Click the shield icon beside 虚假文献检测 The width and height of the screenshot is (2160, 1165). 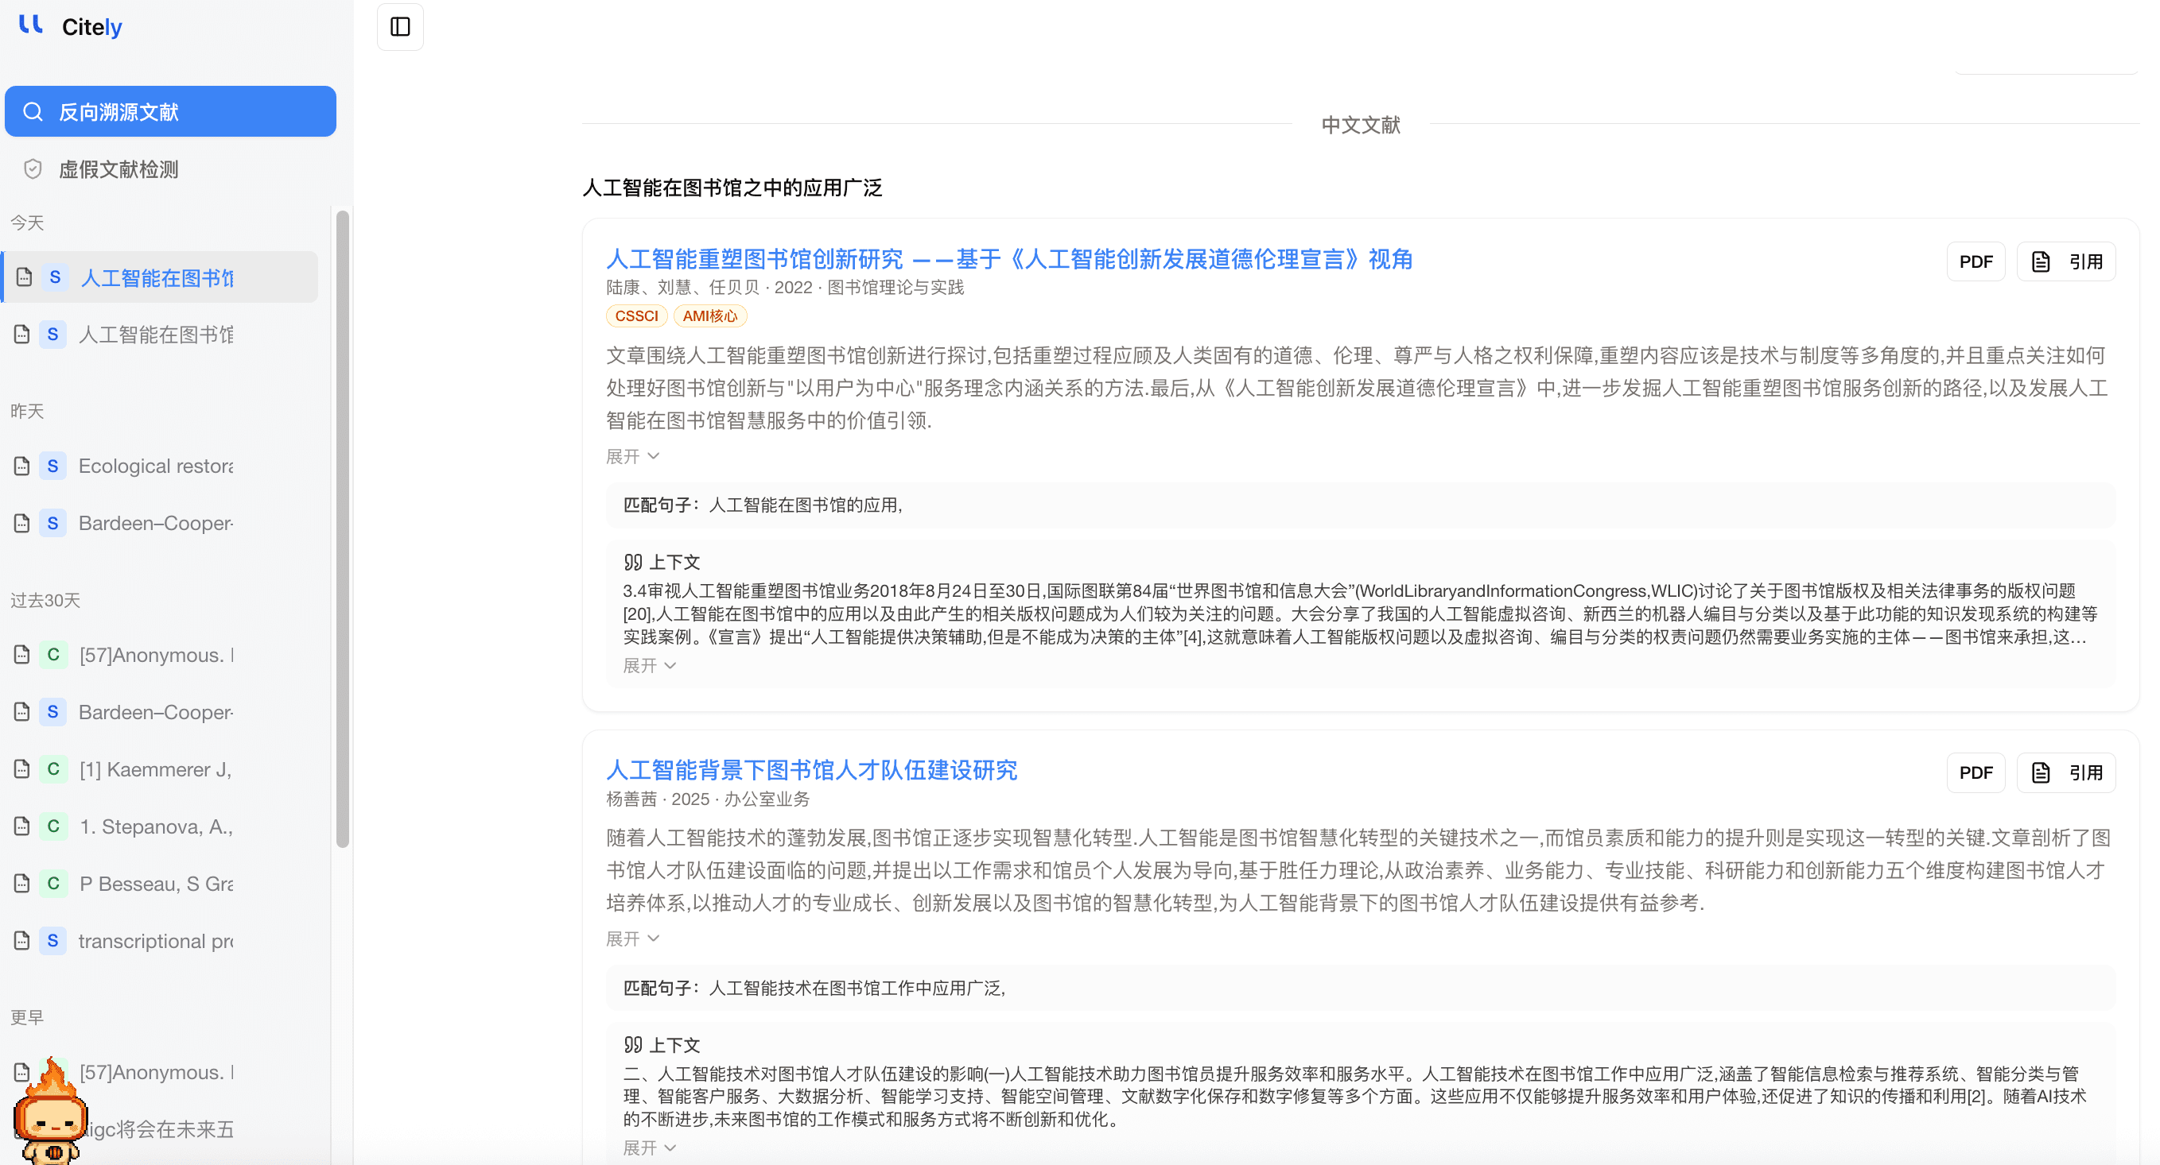pos(33,169)
